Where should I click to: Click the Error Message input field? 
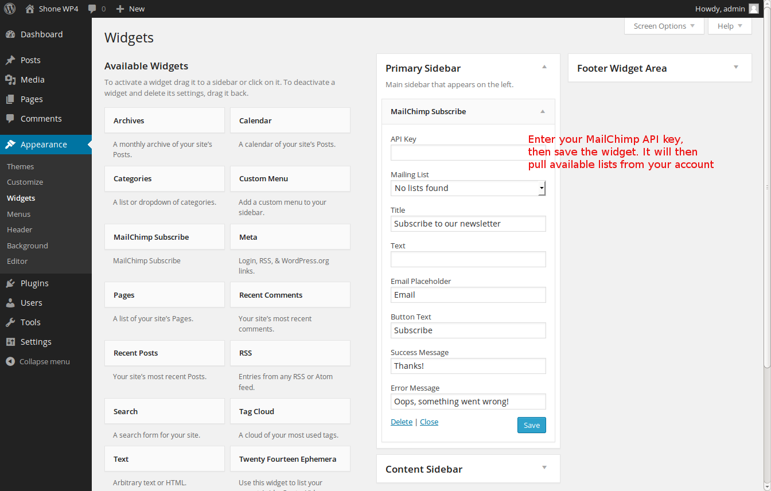pyautogui.click(x=468, y=402)
